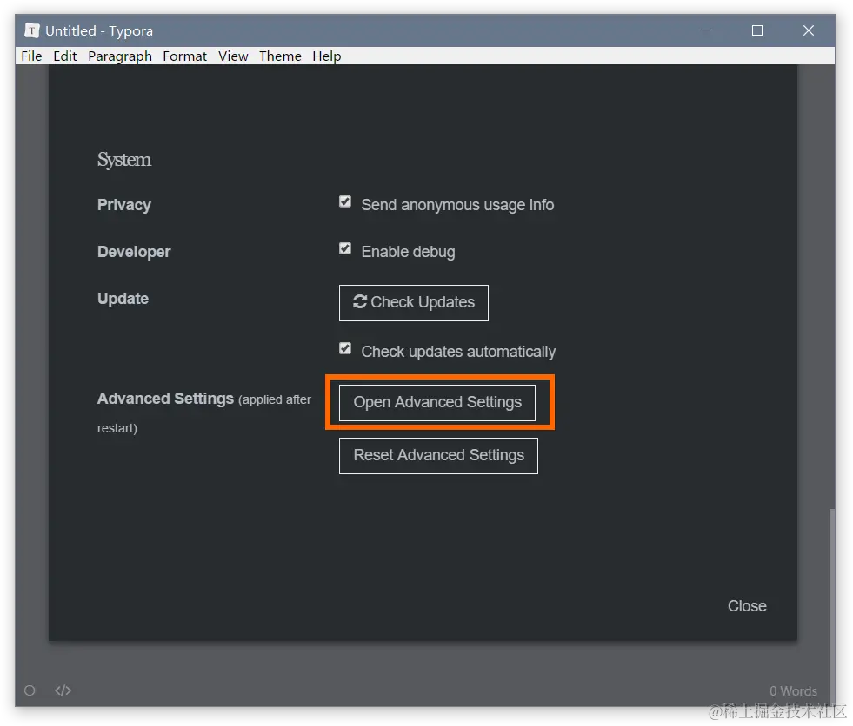Uncheck Send anonymous usage info
This screenshot has width=853, height=726.
click(x=345, y=202)
